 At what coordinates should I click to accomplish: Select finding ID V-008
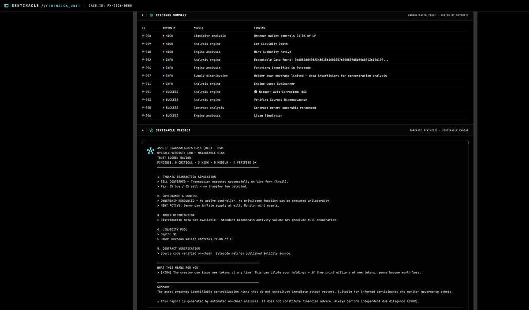pyautogui.click(x=146, y=36)
